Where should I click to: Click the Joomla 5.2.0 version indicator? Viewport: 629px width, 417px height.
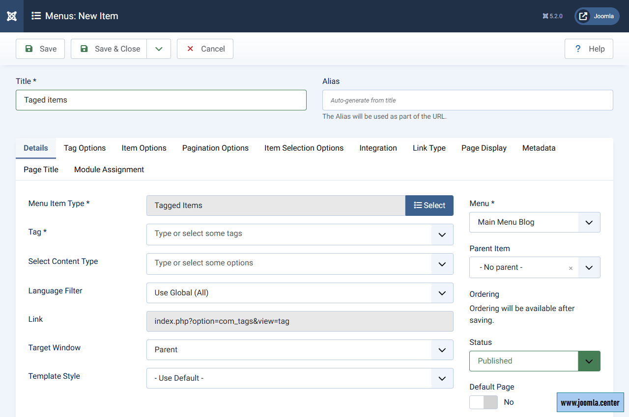[553, 16]
